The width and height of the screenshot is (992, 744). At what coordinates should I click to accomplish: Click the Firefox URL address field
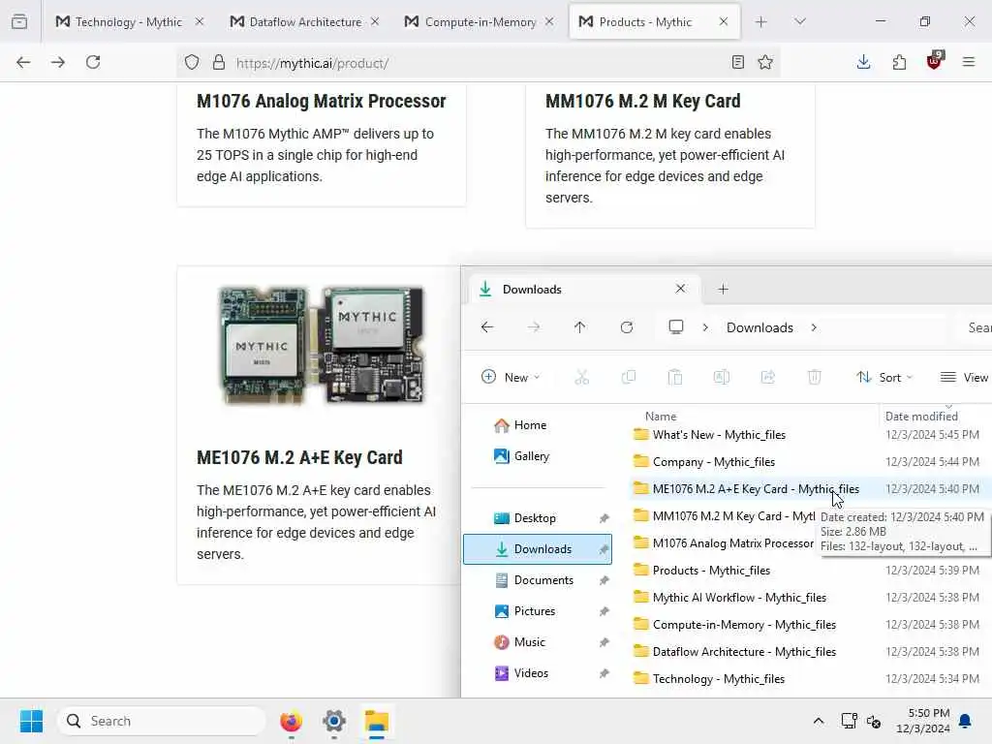[x=478, y=63]
